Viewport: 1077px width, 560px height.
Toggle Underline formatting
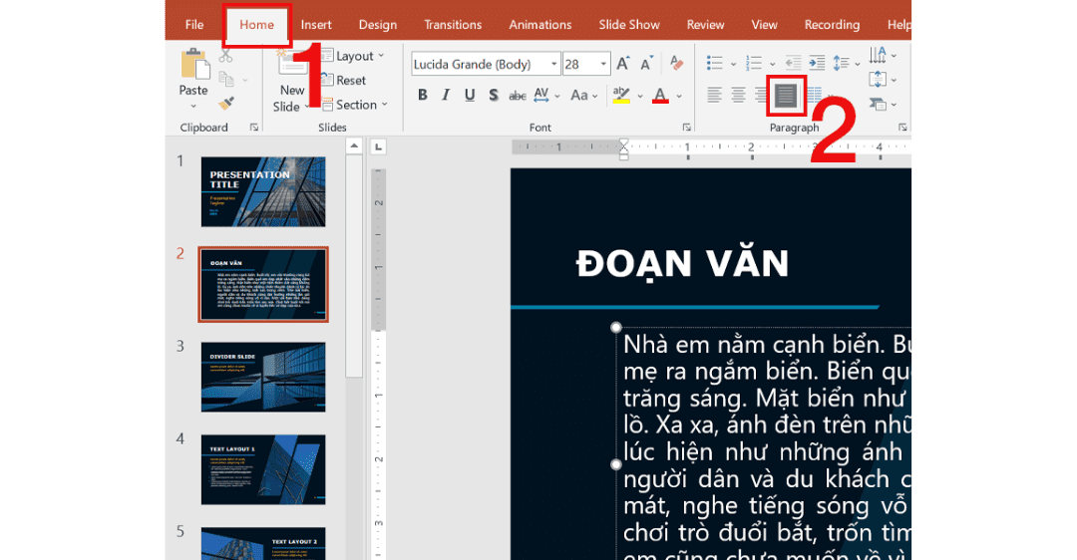[x=470, y=96]
